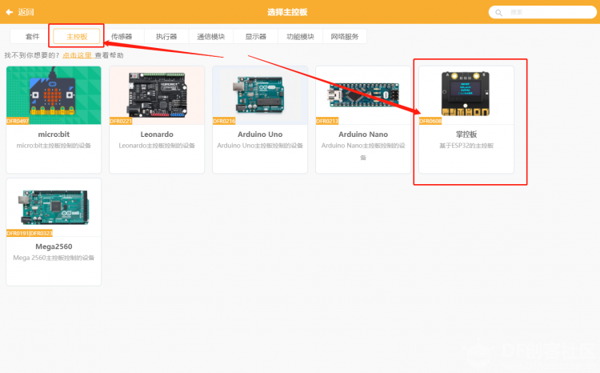
Task: Click the DFR0191|DFR0323 product tag
Action: [30, 233]
